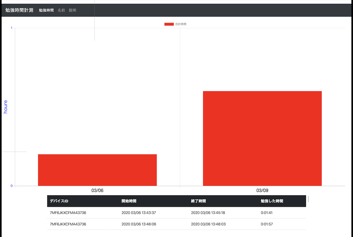Select the red bar for 03/09
Screen dimensions: 353x237
click(262, 138)
